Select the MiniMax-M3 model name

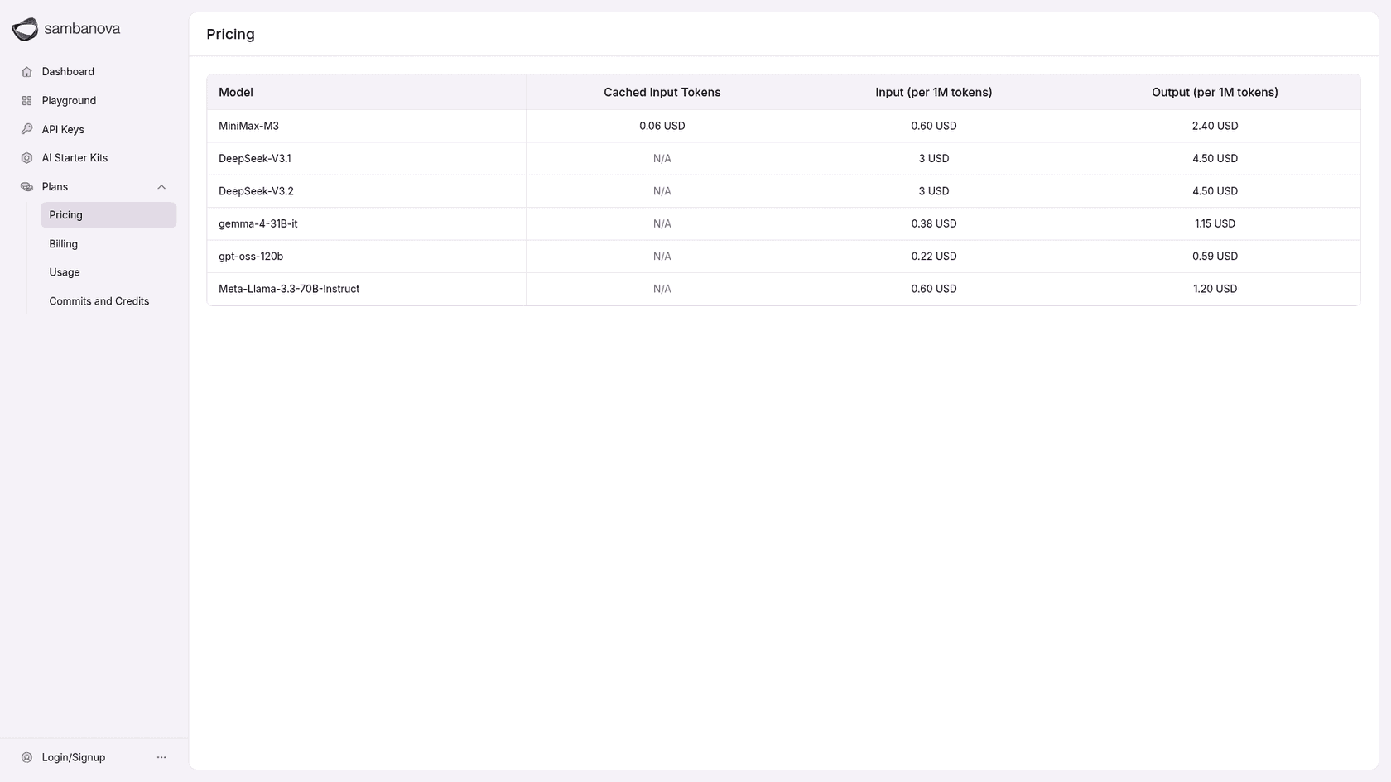[248, 126]
